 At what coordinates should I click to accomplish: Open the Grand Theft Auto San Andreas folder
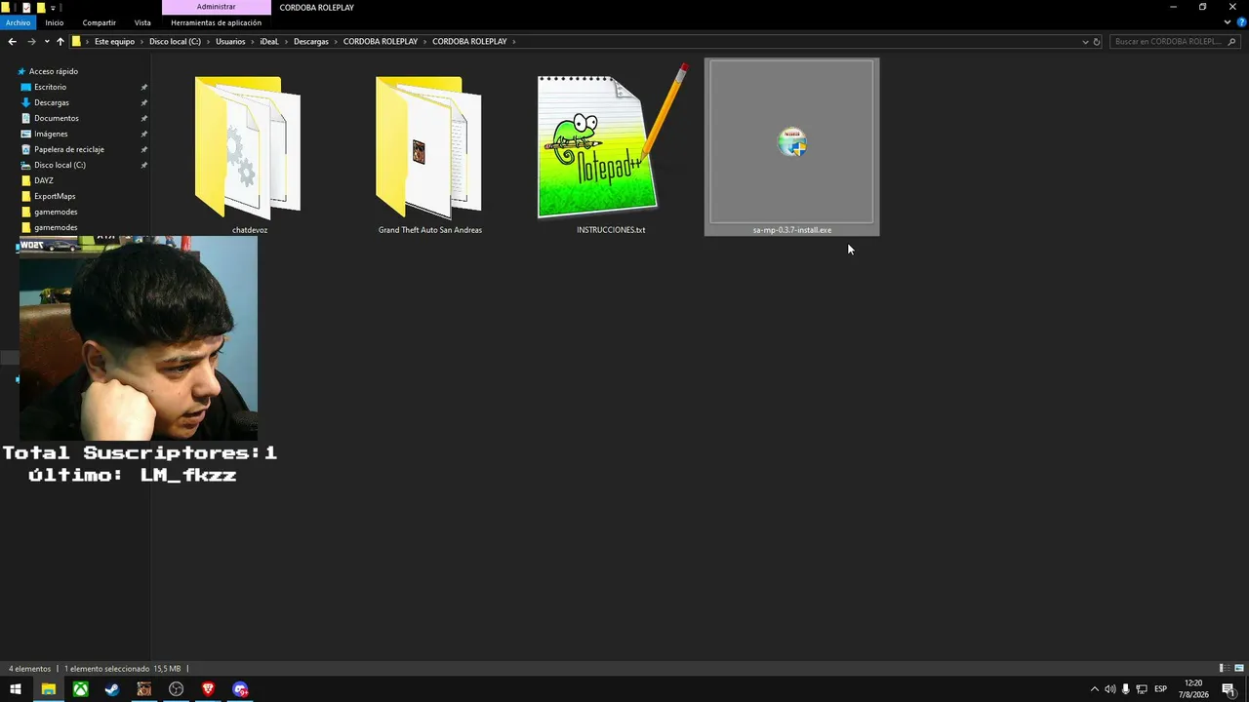[429, 148]
